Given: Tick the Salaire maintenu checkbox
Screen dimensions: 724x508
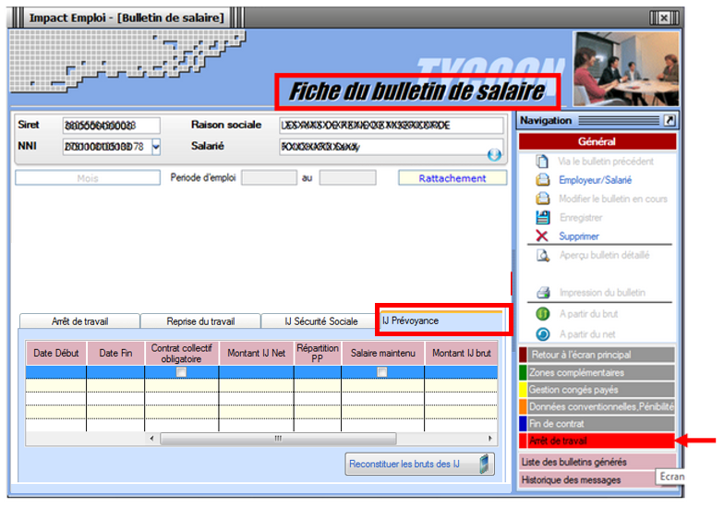Looking at the screenshot, I should 381,372.
